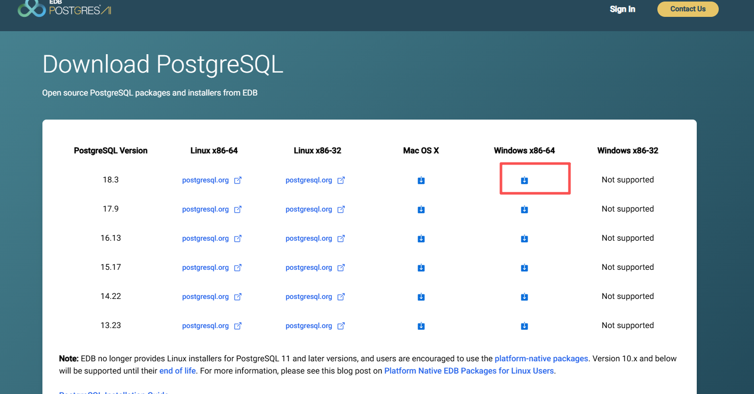Click the PostgreSQL Version column header
The height and width of the screenshot is (394, 754).
click(110, 151)
